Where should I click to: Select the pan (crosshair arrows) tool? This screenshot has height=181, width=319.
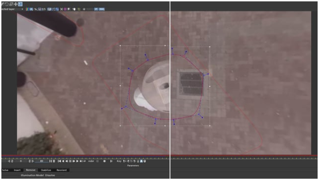(16, 4)
